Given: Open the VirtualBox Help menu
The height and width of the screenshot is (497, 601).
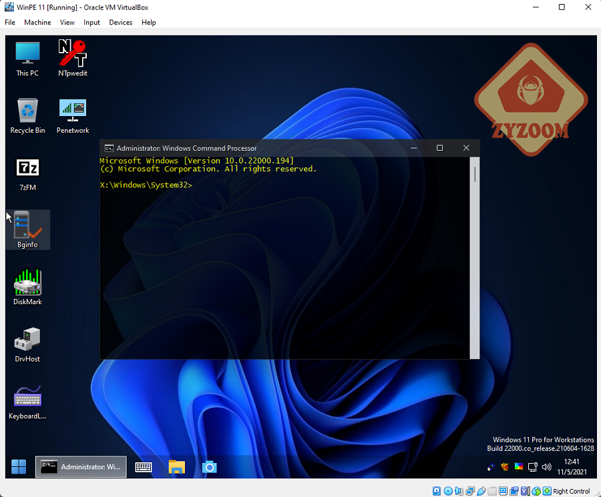Looking at the screenshot, I should [149, 22].
